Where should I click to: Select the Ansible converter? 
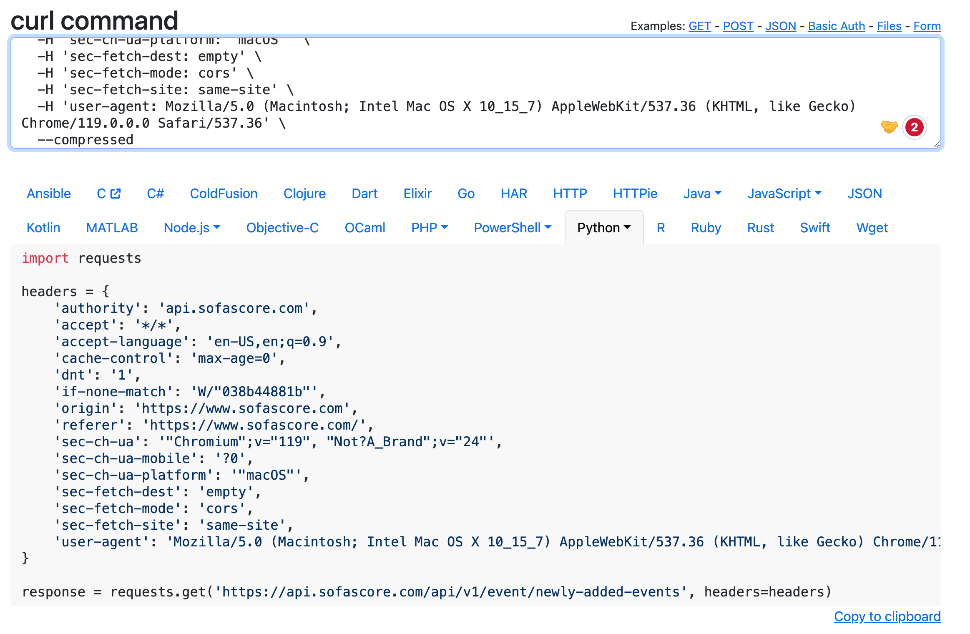pyautogui.click(x=48, y=193)
